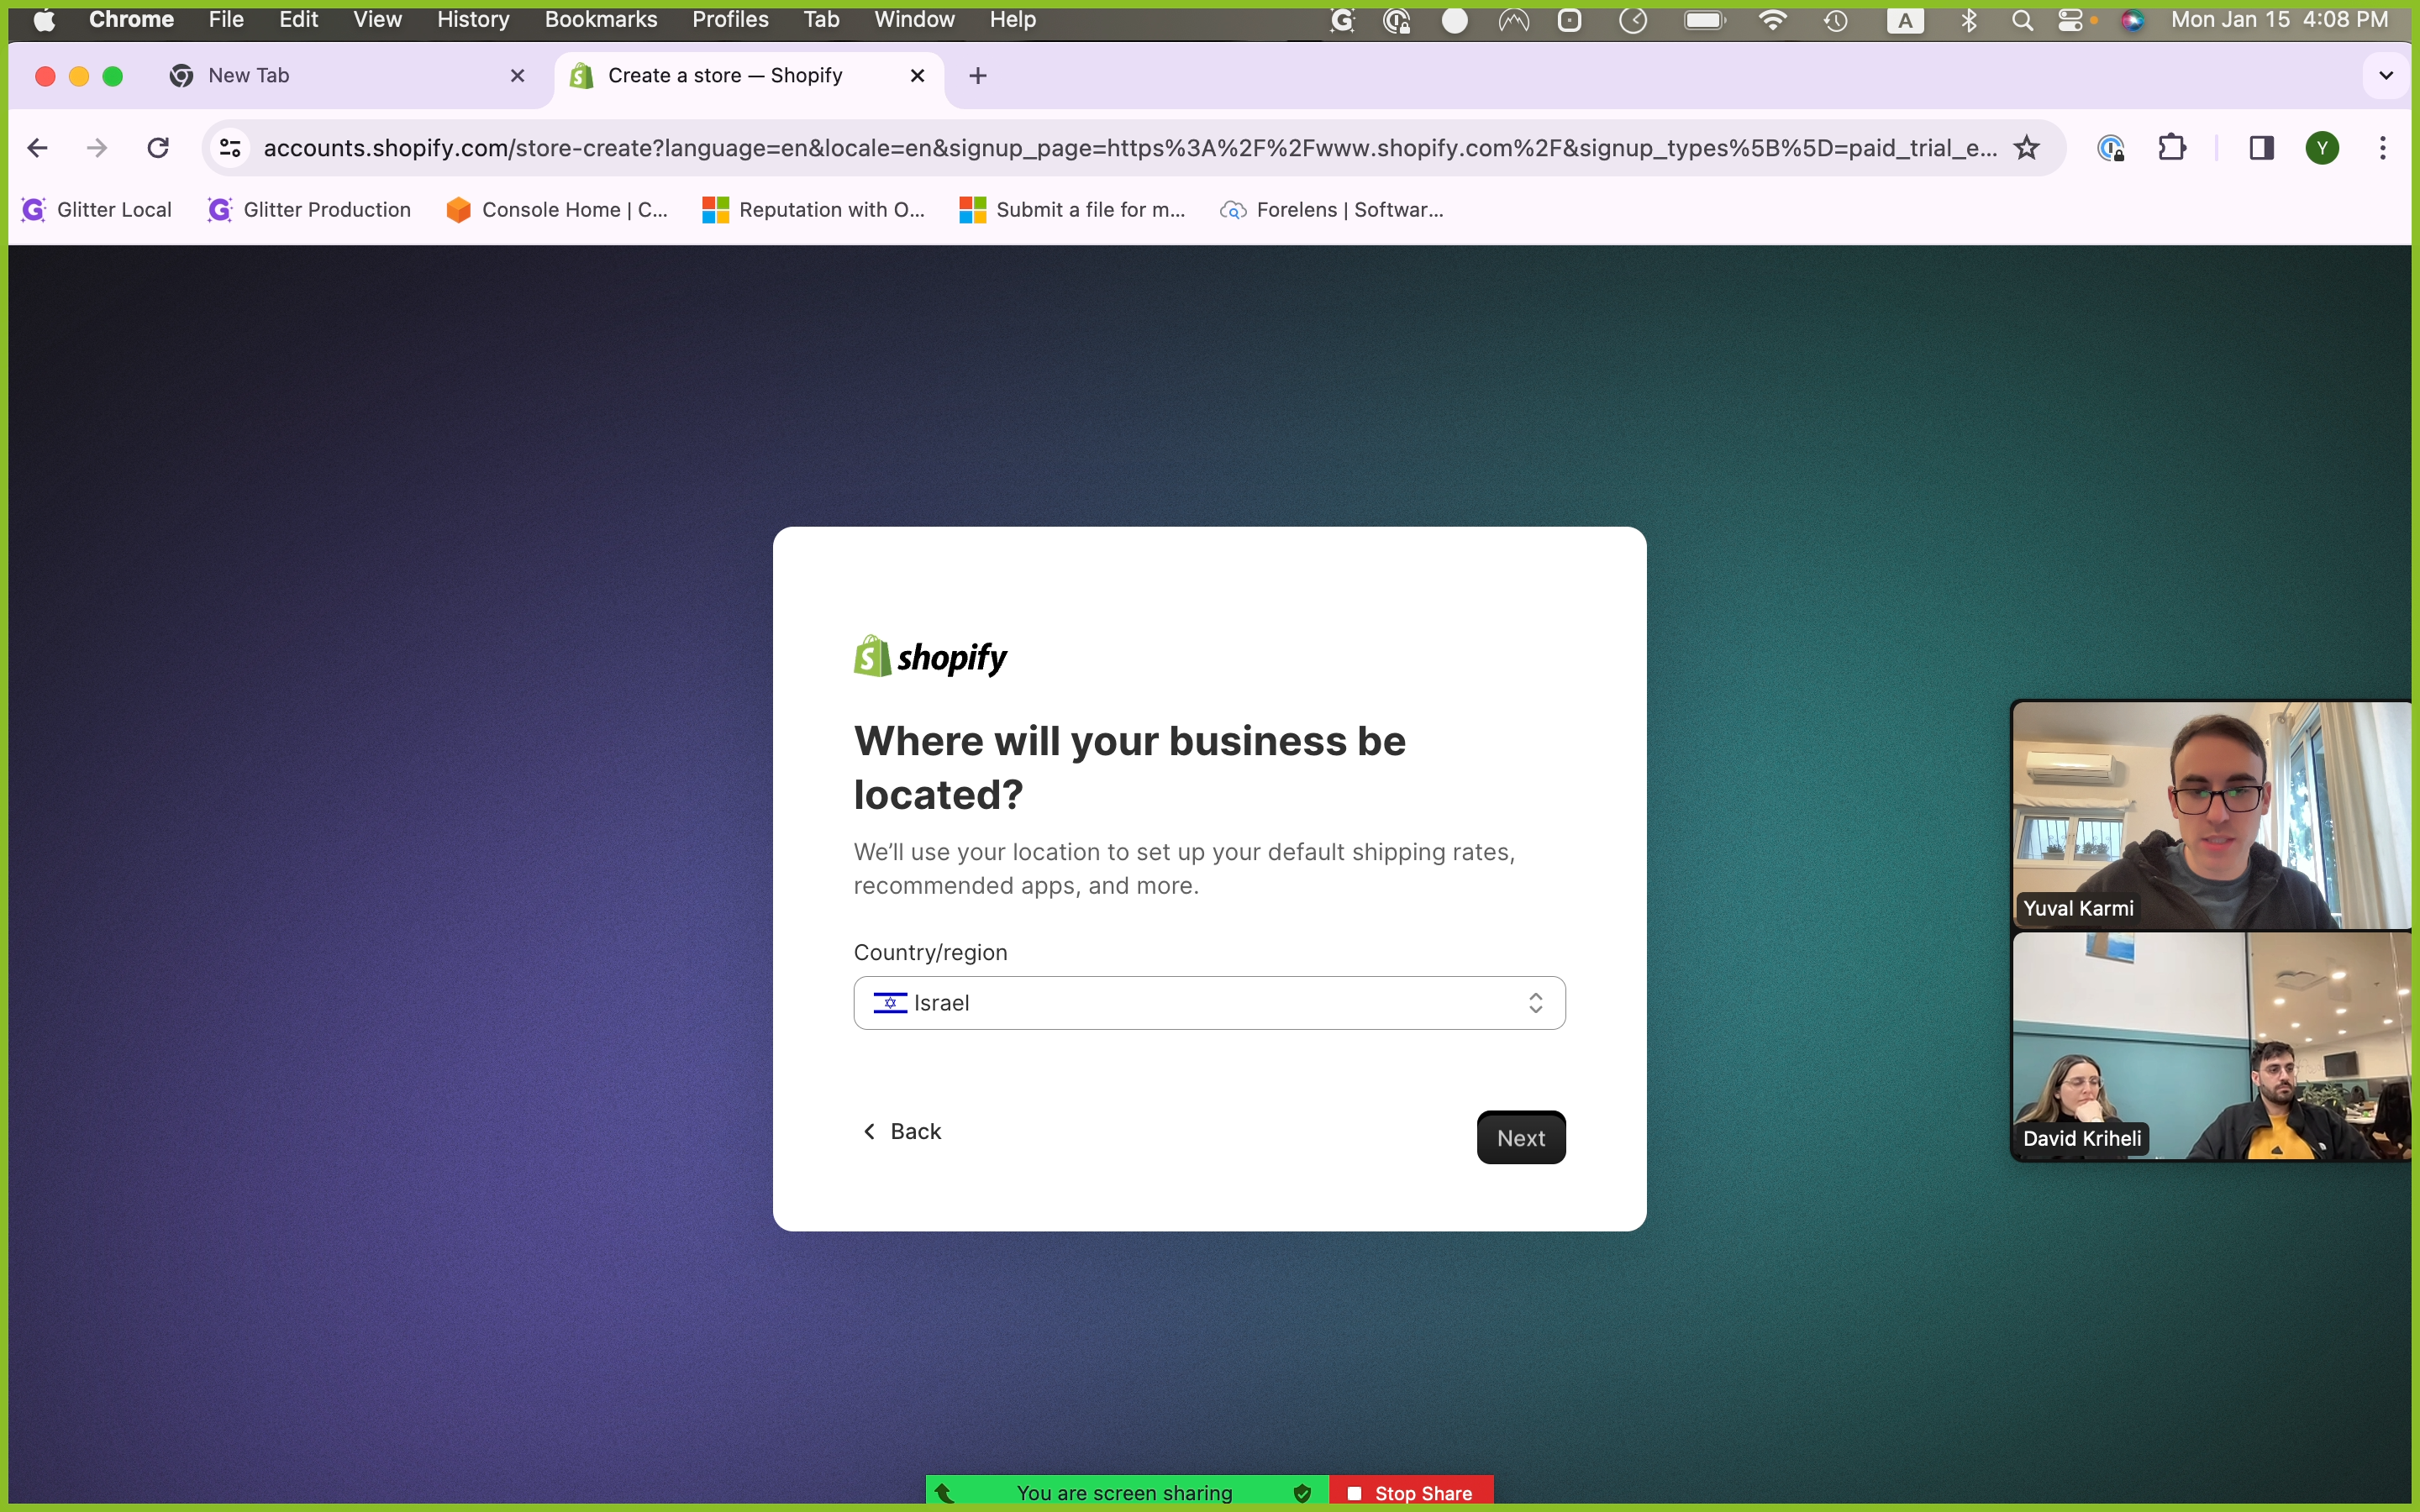Open Glitter Local bookmark
Image resolution: width=2420 pixels, height=1512 pixels.
pyautogui.click(x=97, y=210)
